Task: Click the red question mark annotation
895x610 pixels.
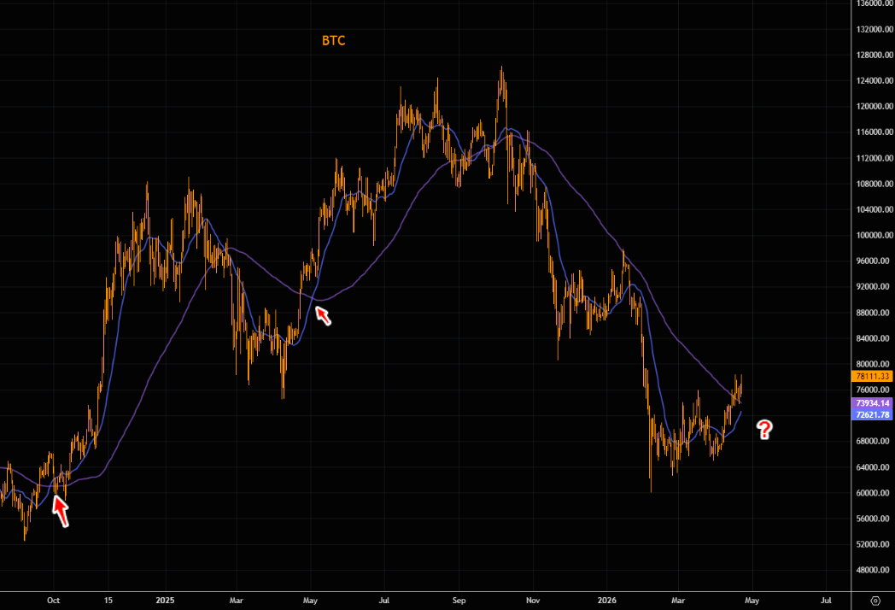Action: pos(764,430)
